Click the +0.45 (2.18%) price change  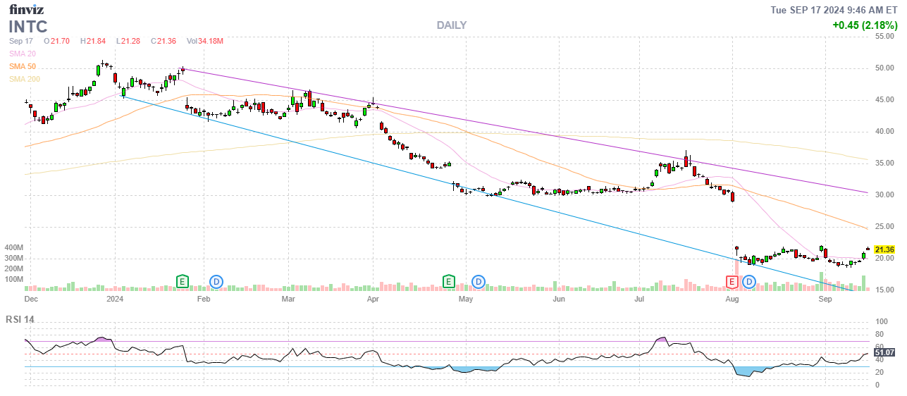pos(864,25)
